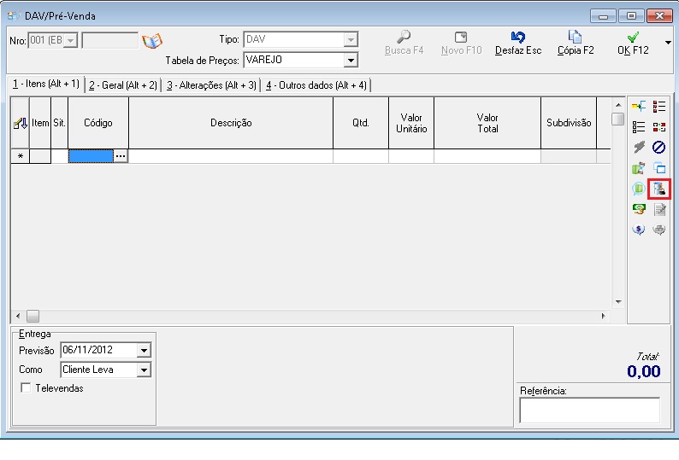Click the Valor Unitário column header
This screenshot has height=460, width=679.
pyautogui.click(x=411, y=123)
